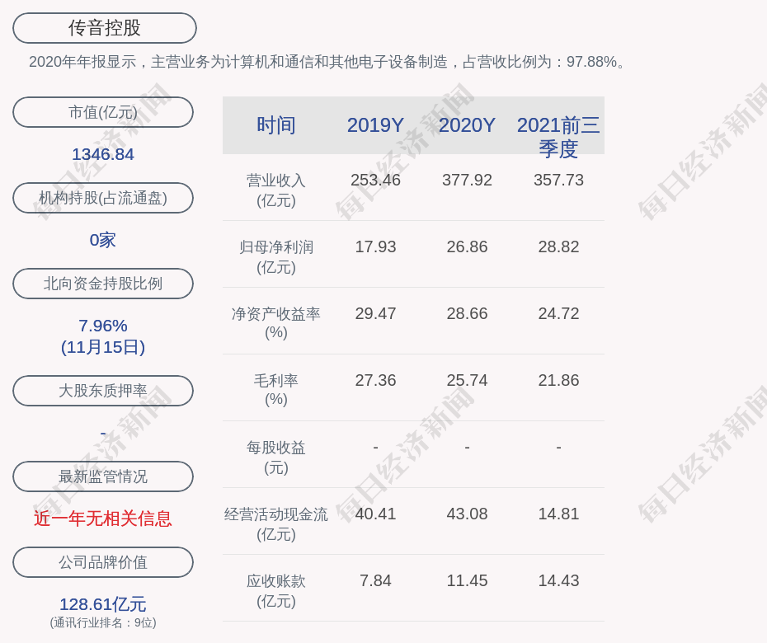
Task: Select cash flow value 40.41
Action: point(375,514)
